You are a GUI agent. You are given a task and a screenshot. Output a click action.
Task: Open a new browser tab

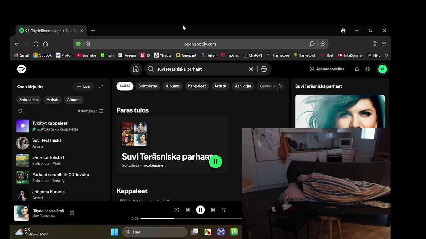[93, 31]
